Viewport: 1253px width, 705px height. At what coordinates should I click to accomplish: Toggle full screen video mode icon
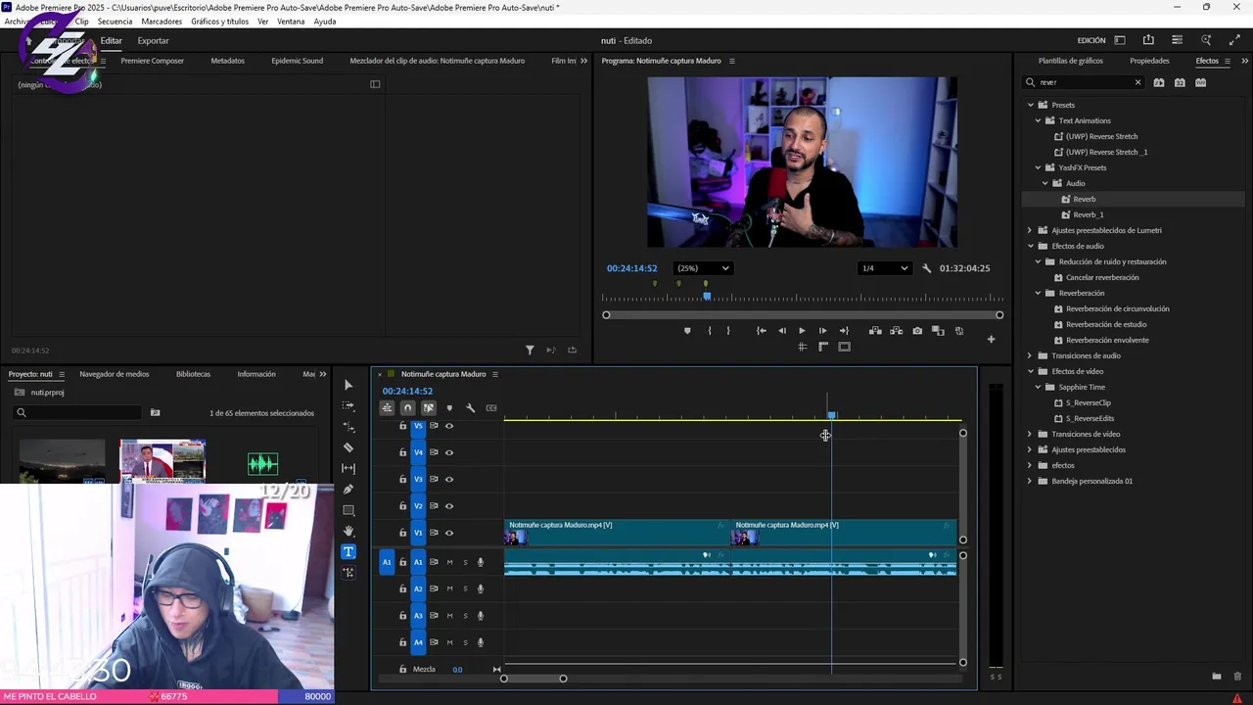pyautogui.click(x=1234, y=40)
